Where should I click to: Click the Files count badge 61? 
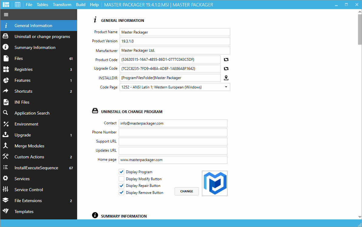coord(71,59)
